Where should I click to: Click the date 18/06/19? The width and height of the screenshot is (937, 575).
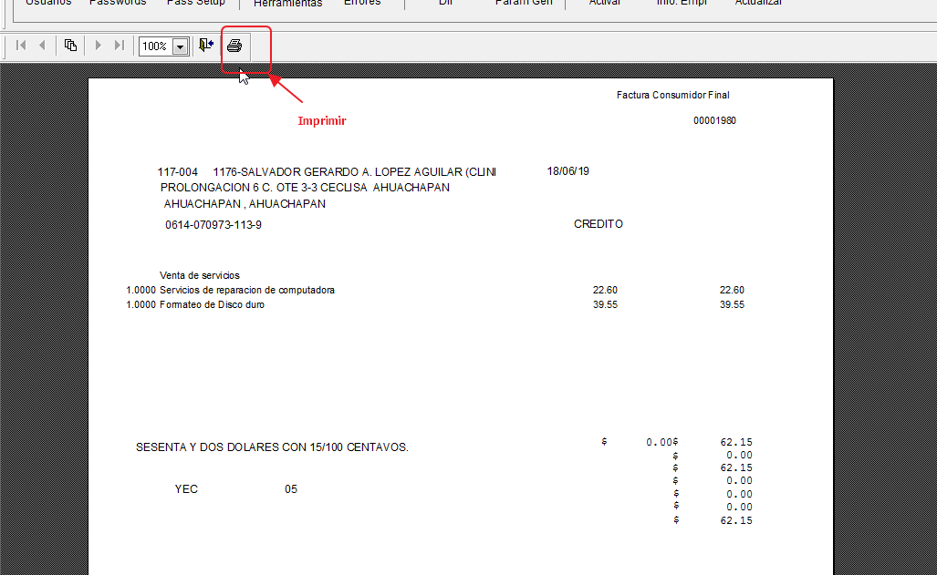pos(567,171)
